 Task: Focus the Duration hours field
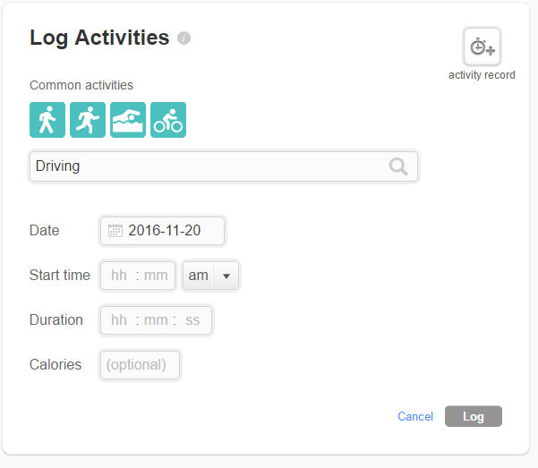pyautogui.click(x=119, y=320)
